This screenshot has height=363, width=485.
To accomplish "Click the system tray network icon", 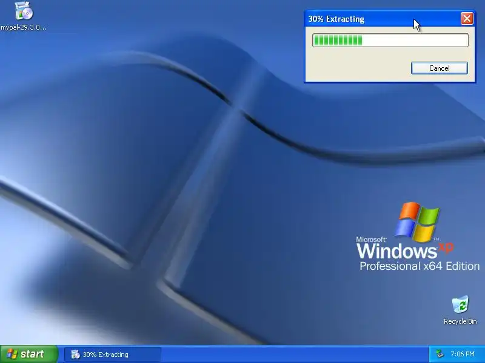I will click(x=440, y=354).
